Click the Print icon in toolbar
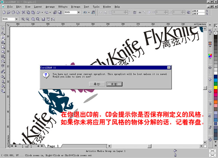The height and width of the screenshot is (158, 218). click(x=18, y=12)
